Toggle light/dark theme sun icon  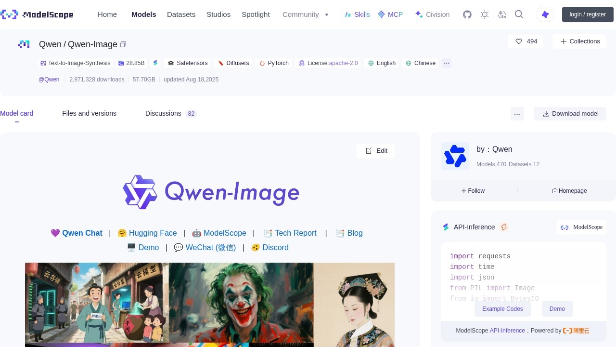[x=485, y=14]
